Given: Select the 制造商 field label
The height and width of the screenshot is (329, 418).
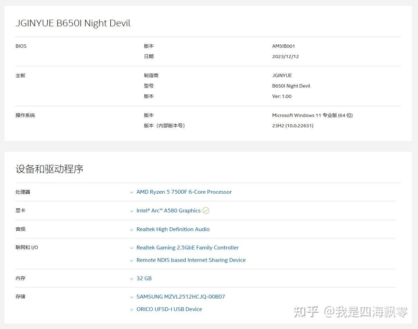Looking at the screenshot, I should click(x=151, y=75).
